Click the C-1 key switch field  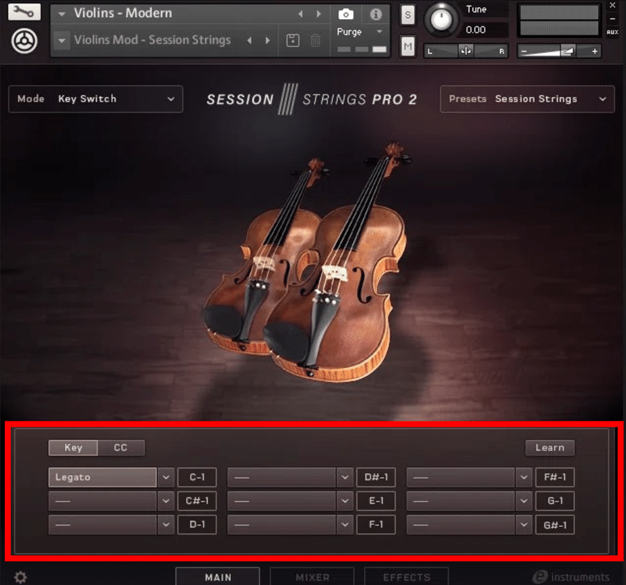click(x=197, y=477)
